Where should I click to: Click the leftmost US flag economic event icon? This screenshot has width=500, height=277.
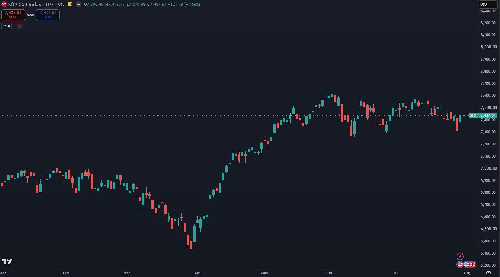[460, 264]
